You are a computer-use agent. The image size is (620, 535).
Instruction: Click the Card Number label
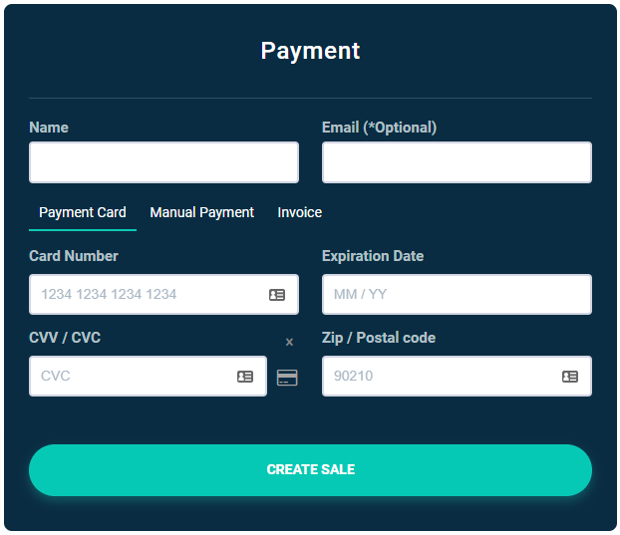(x=74, y=256)
